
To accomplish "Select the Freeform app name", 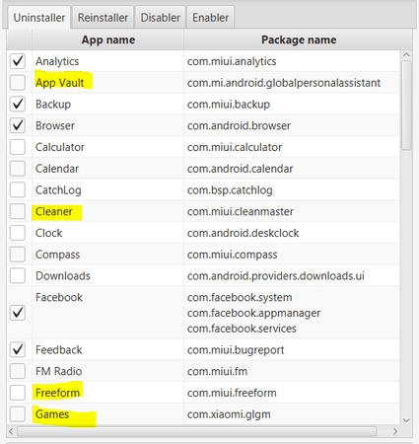I will point(57,393).
